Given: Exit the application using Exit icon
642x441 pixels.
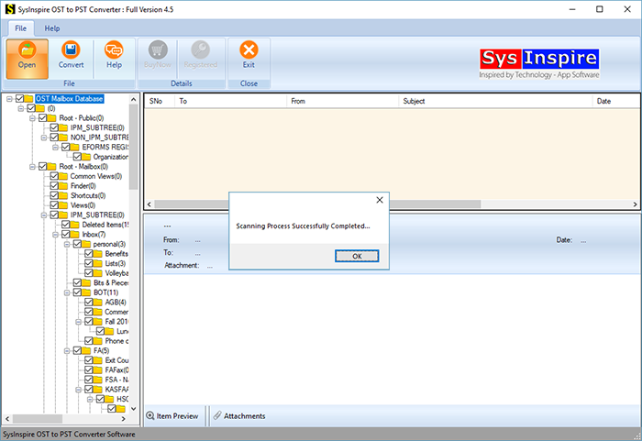Looking at the screenshot, I should (x=249, y=50).
